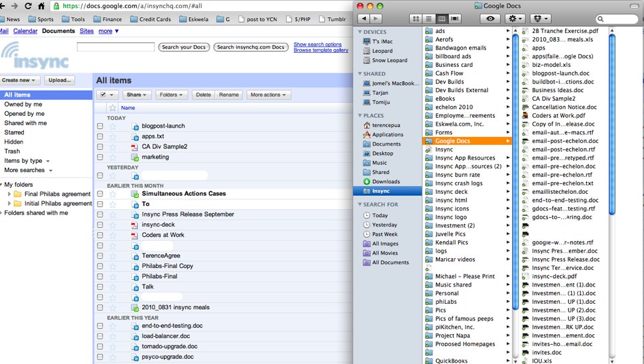Select the Simultaneous Actions Cases checkbox
Viewport: 644px width, 364px height.
pyautogui.click(x=100, y=193)
